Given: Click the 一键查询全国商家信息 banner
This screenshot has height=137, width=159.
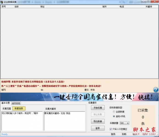Looking at the screenshot, I should point(79,97).
